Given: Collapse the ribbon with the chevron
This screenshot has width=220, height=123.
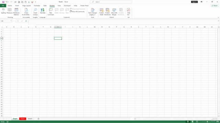Looking at the screenshot, I should [x=218, y=17].
